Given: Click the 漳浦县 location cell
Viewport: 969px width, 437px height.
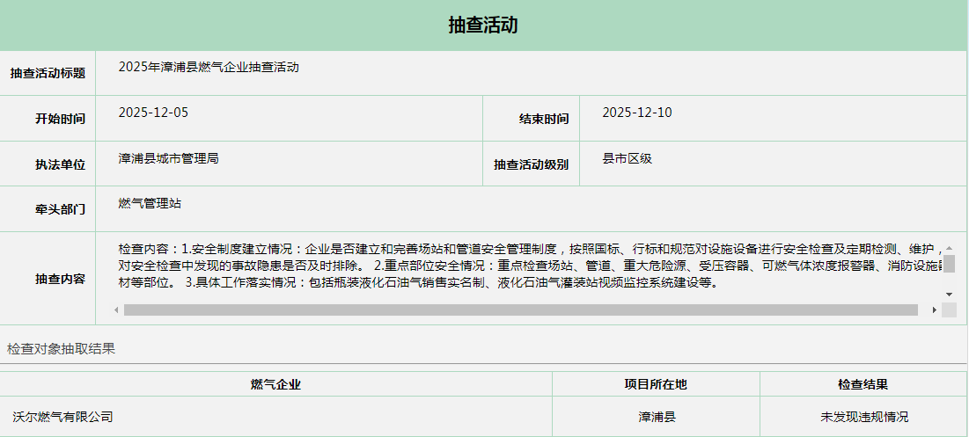Looking at the screenshot, I should pyautogui.click(x=657, y=417).
